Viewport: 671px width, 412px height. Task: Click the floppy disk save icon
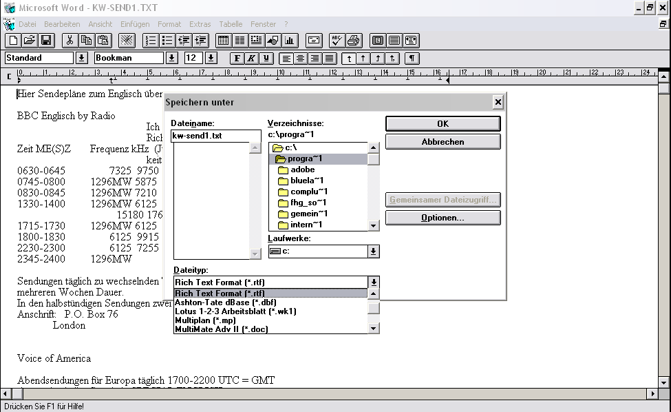pyautogui.click(x=46, y=41)
